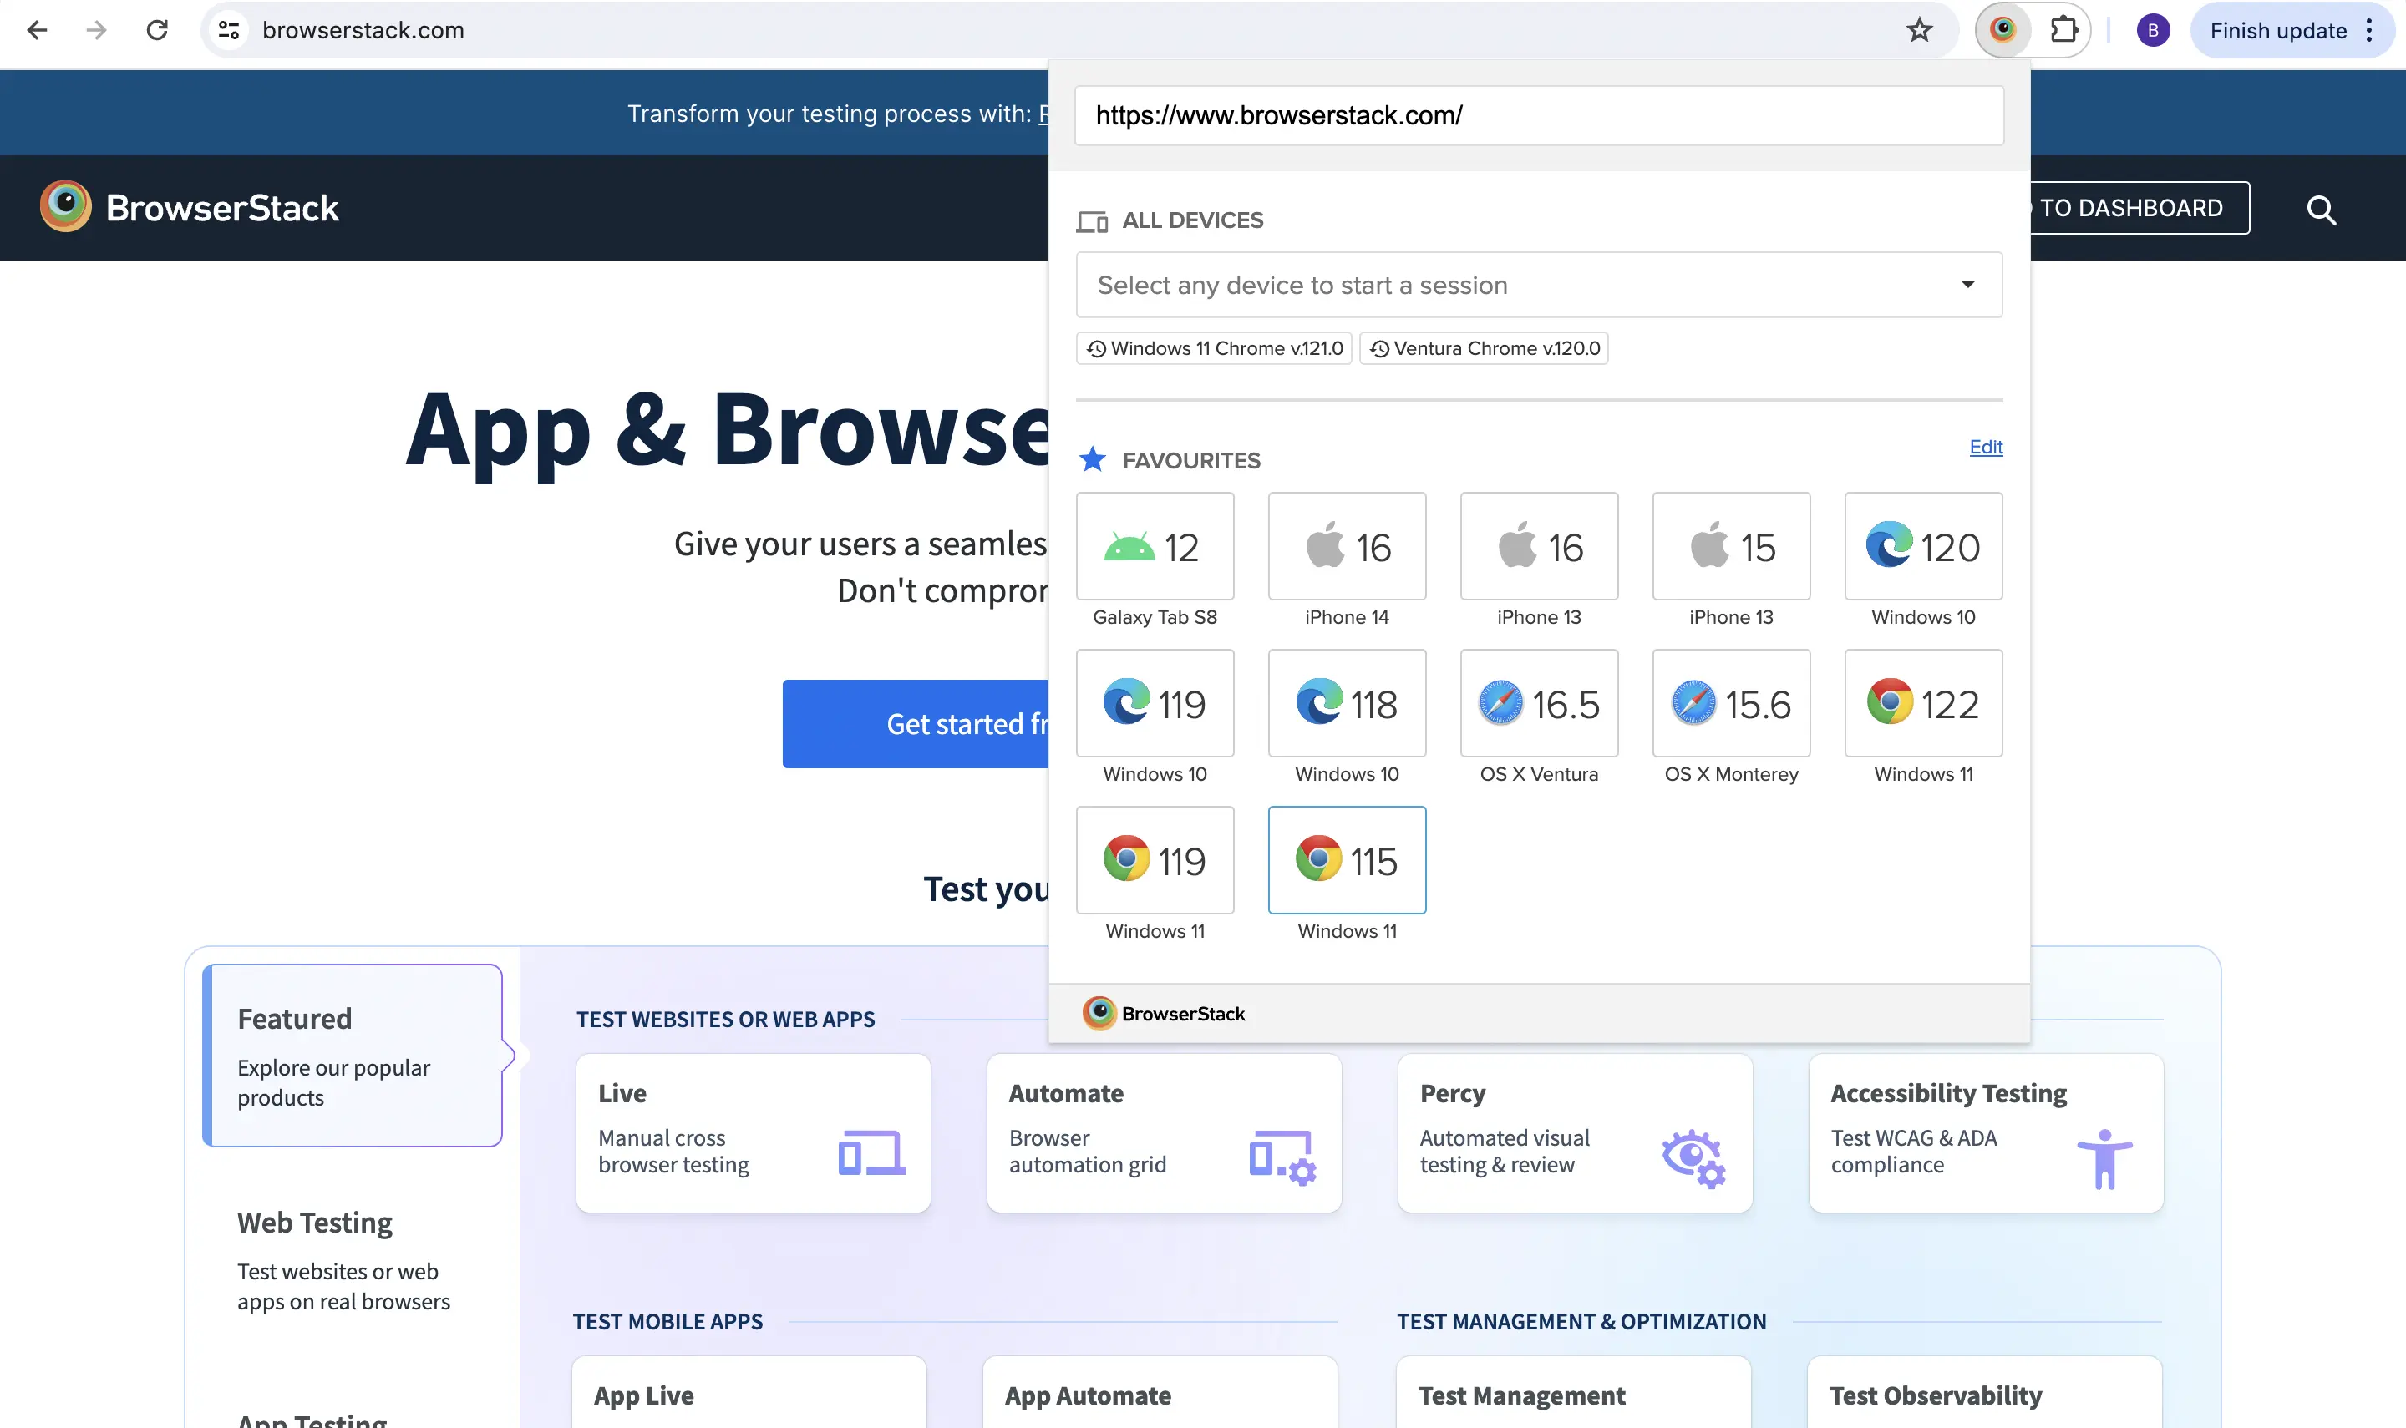Open Safari 15.6 on OS X Monterey
The image size is (2406, 1428).
pyautogui.click(x=1730, y=703)
